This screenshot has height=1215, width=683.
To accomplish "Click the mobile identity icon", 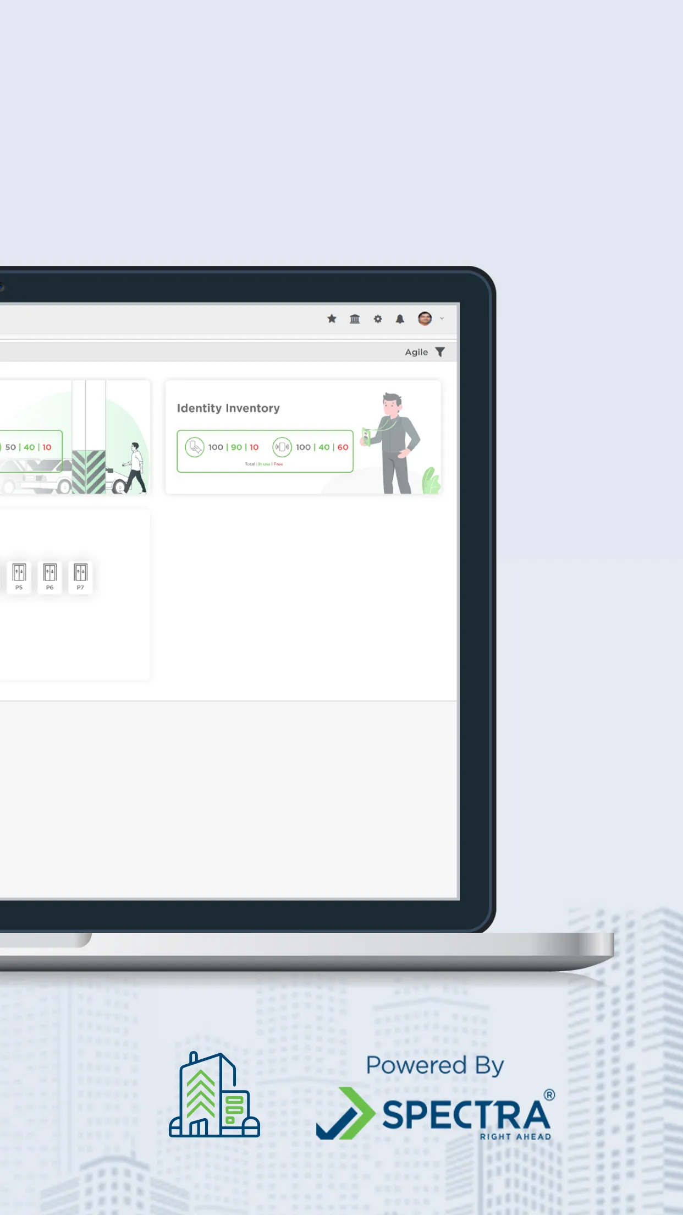I will point(282,447).
